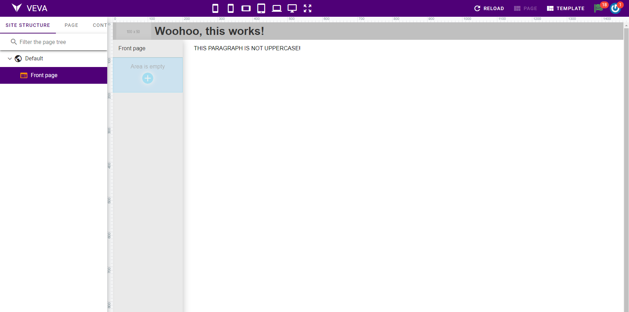Select the portrait phone preview icon
The image size is (629, 312).
[x=215, y=8]
